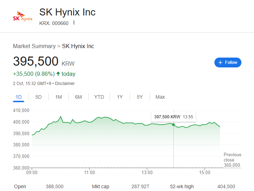
Task: Click the 395,500 current price value
Action: point(36,61)
